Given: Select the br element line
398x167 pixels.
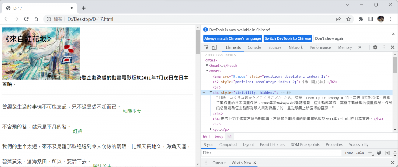Looking at the screenshot, I should coord(216,87).
